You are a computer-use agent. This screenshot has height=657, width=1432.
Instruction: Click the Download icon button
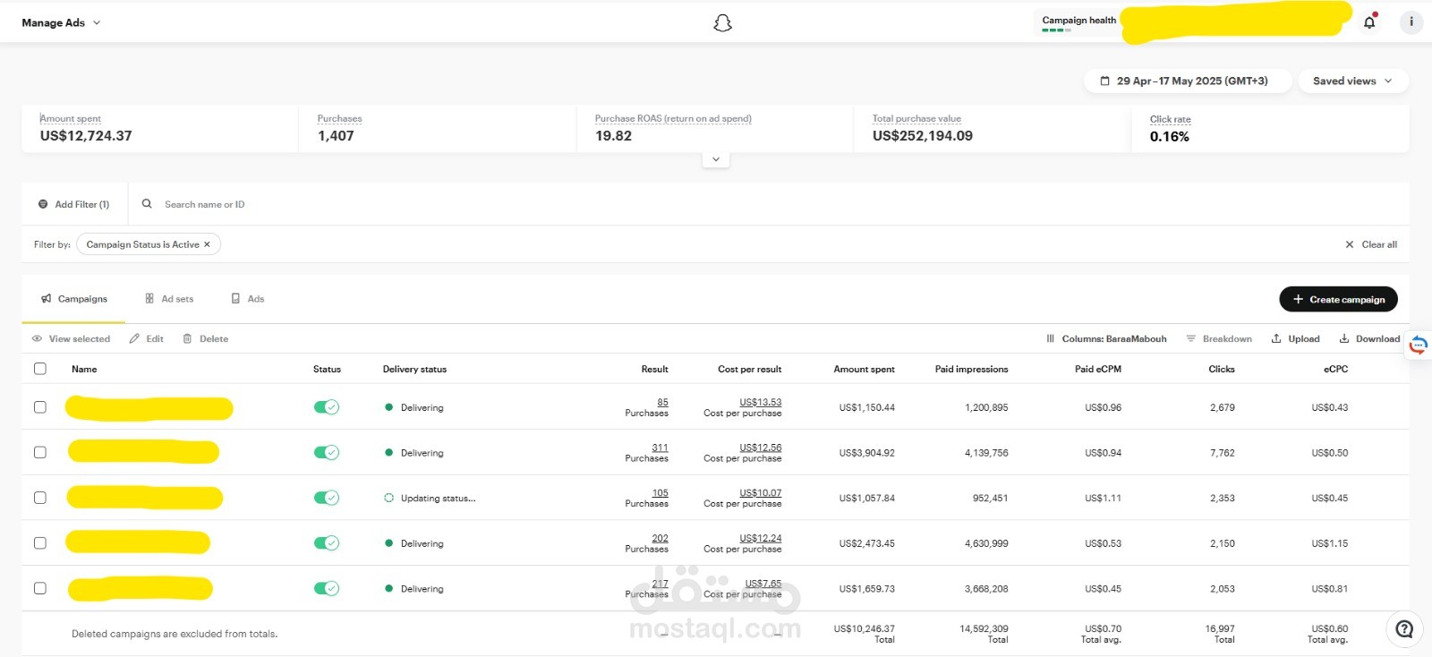tap(1344, 338)
